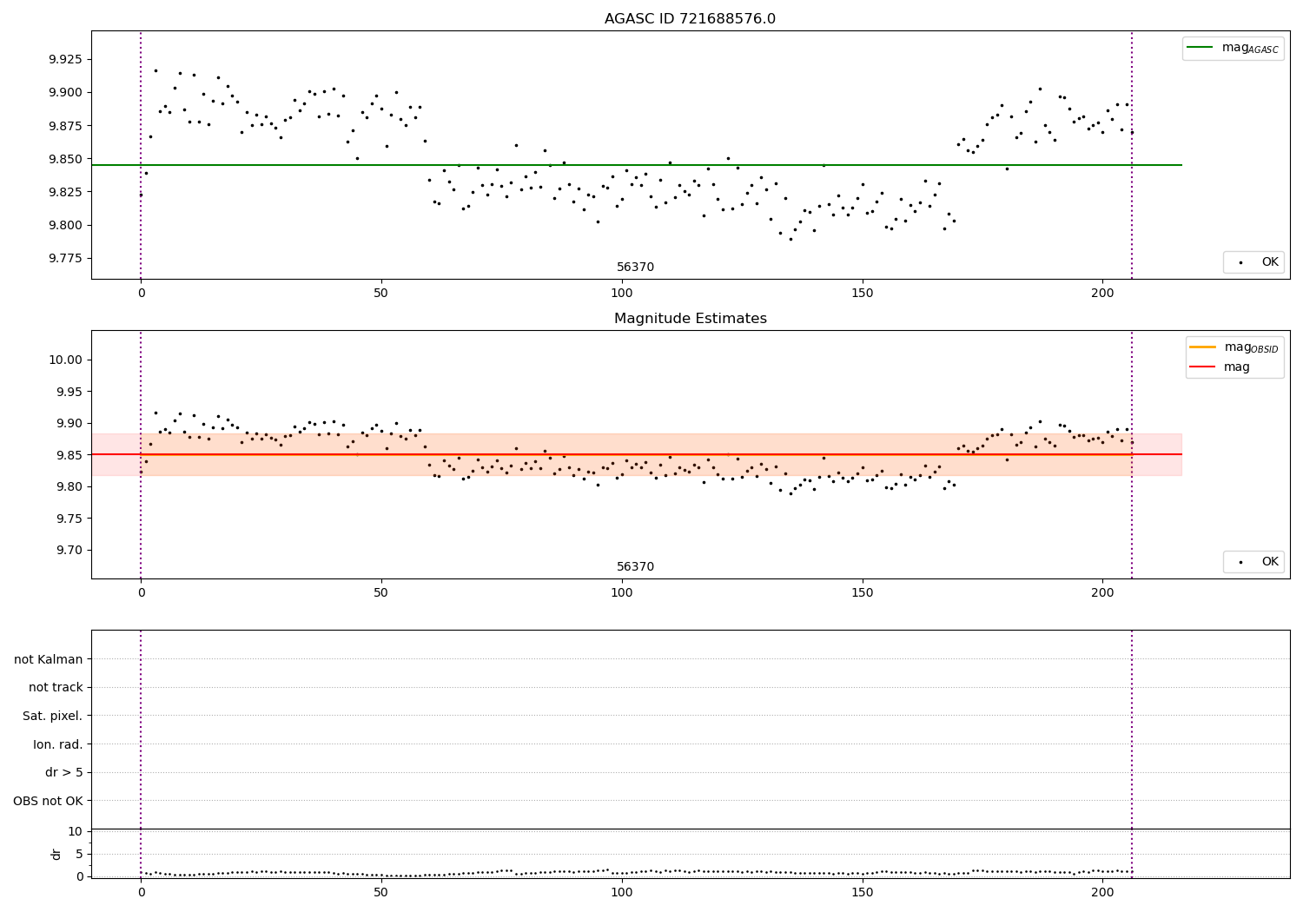
Task: Click the 56370 label in the top plot
Action: tap(636, 268)
